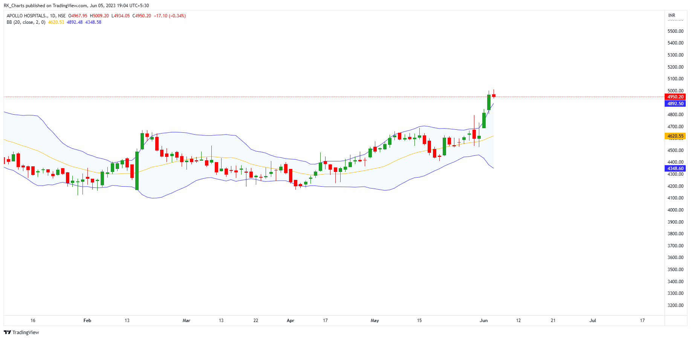Screen dimensions: 691x339
Task: Click the INR currency label
Action: 671,15
